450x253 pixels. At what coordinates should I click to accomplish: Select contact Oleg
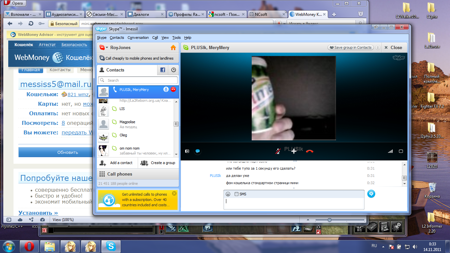coord(135,137)
